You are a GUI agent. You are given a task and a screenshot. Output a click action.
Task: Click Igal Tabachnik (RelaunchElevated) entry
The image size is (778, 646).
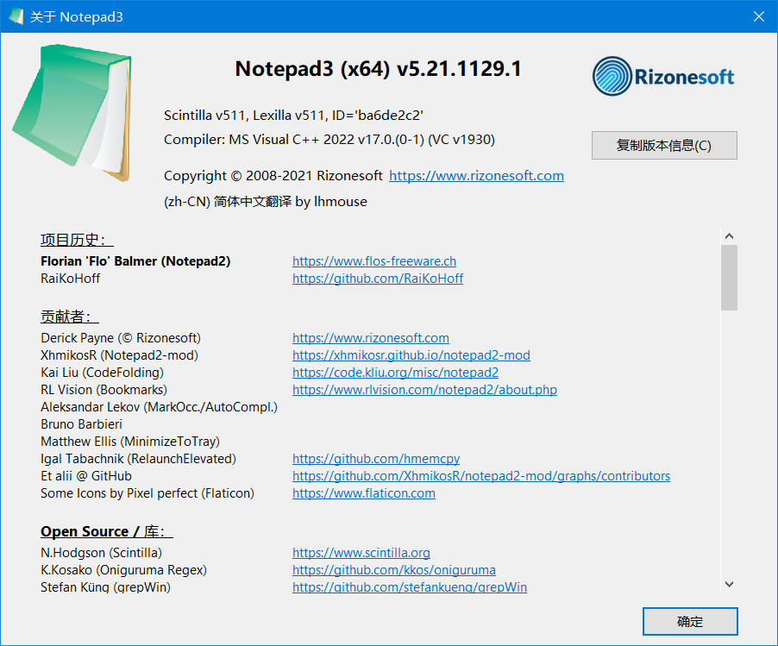pyautogui.click(x=138, y=459)
